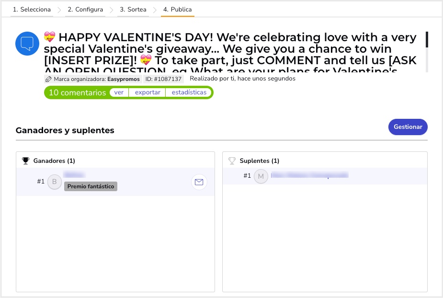
Task: Click the Premio fantástico prize tag
Action: [x=91, y=186]
